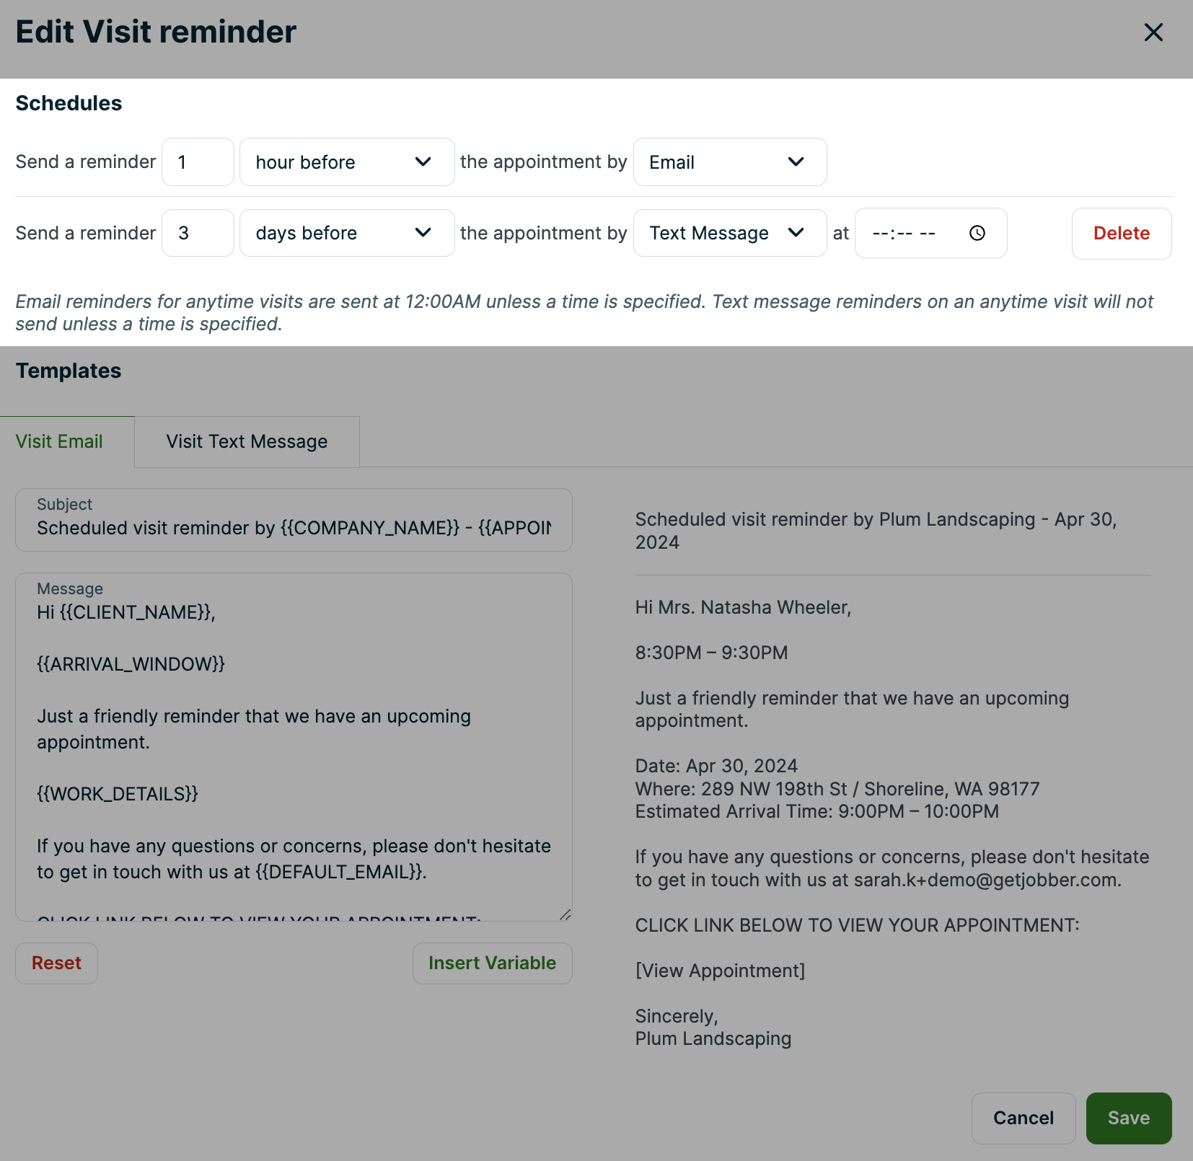Image resolution: width=1193 pixels, height=1161 pixels.
Task: Expand the Email delivery method dropdown
Action: pos(729,162)
